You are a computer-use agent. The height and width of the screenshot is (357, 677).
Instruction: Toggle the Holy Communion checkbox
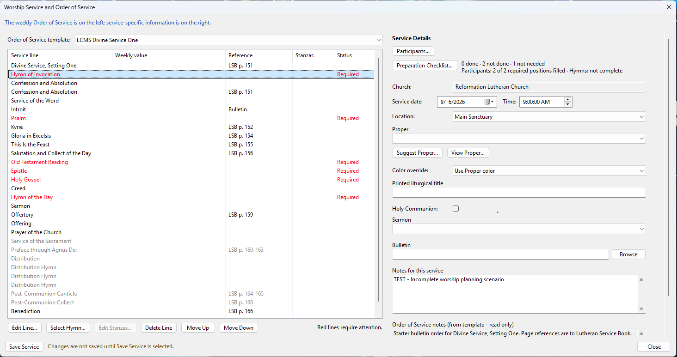pos(455,209)
